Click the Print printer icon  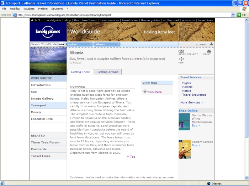tap(209, 51)
